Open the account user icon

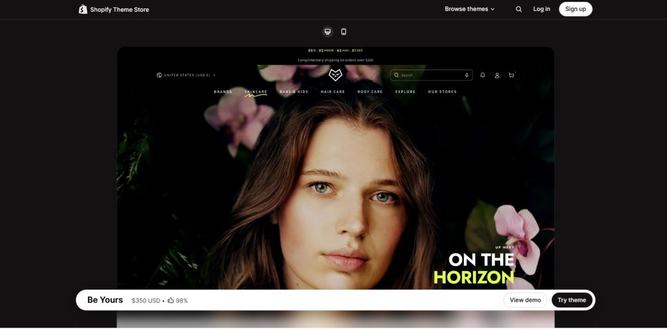(497, 75)
